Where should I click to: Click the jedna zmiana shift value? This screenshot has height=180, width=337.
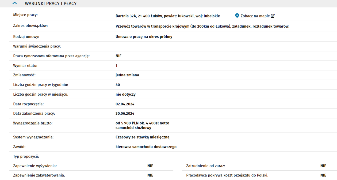(x=127, y=75)
